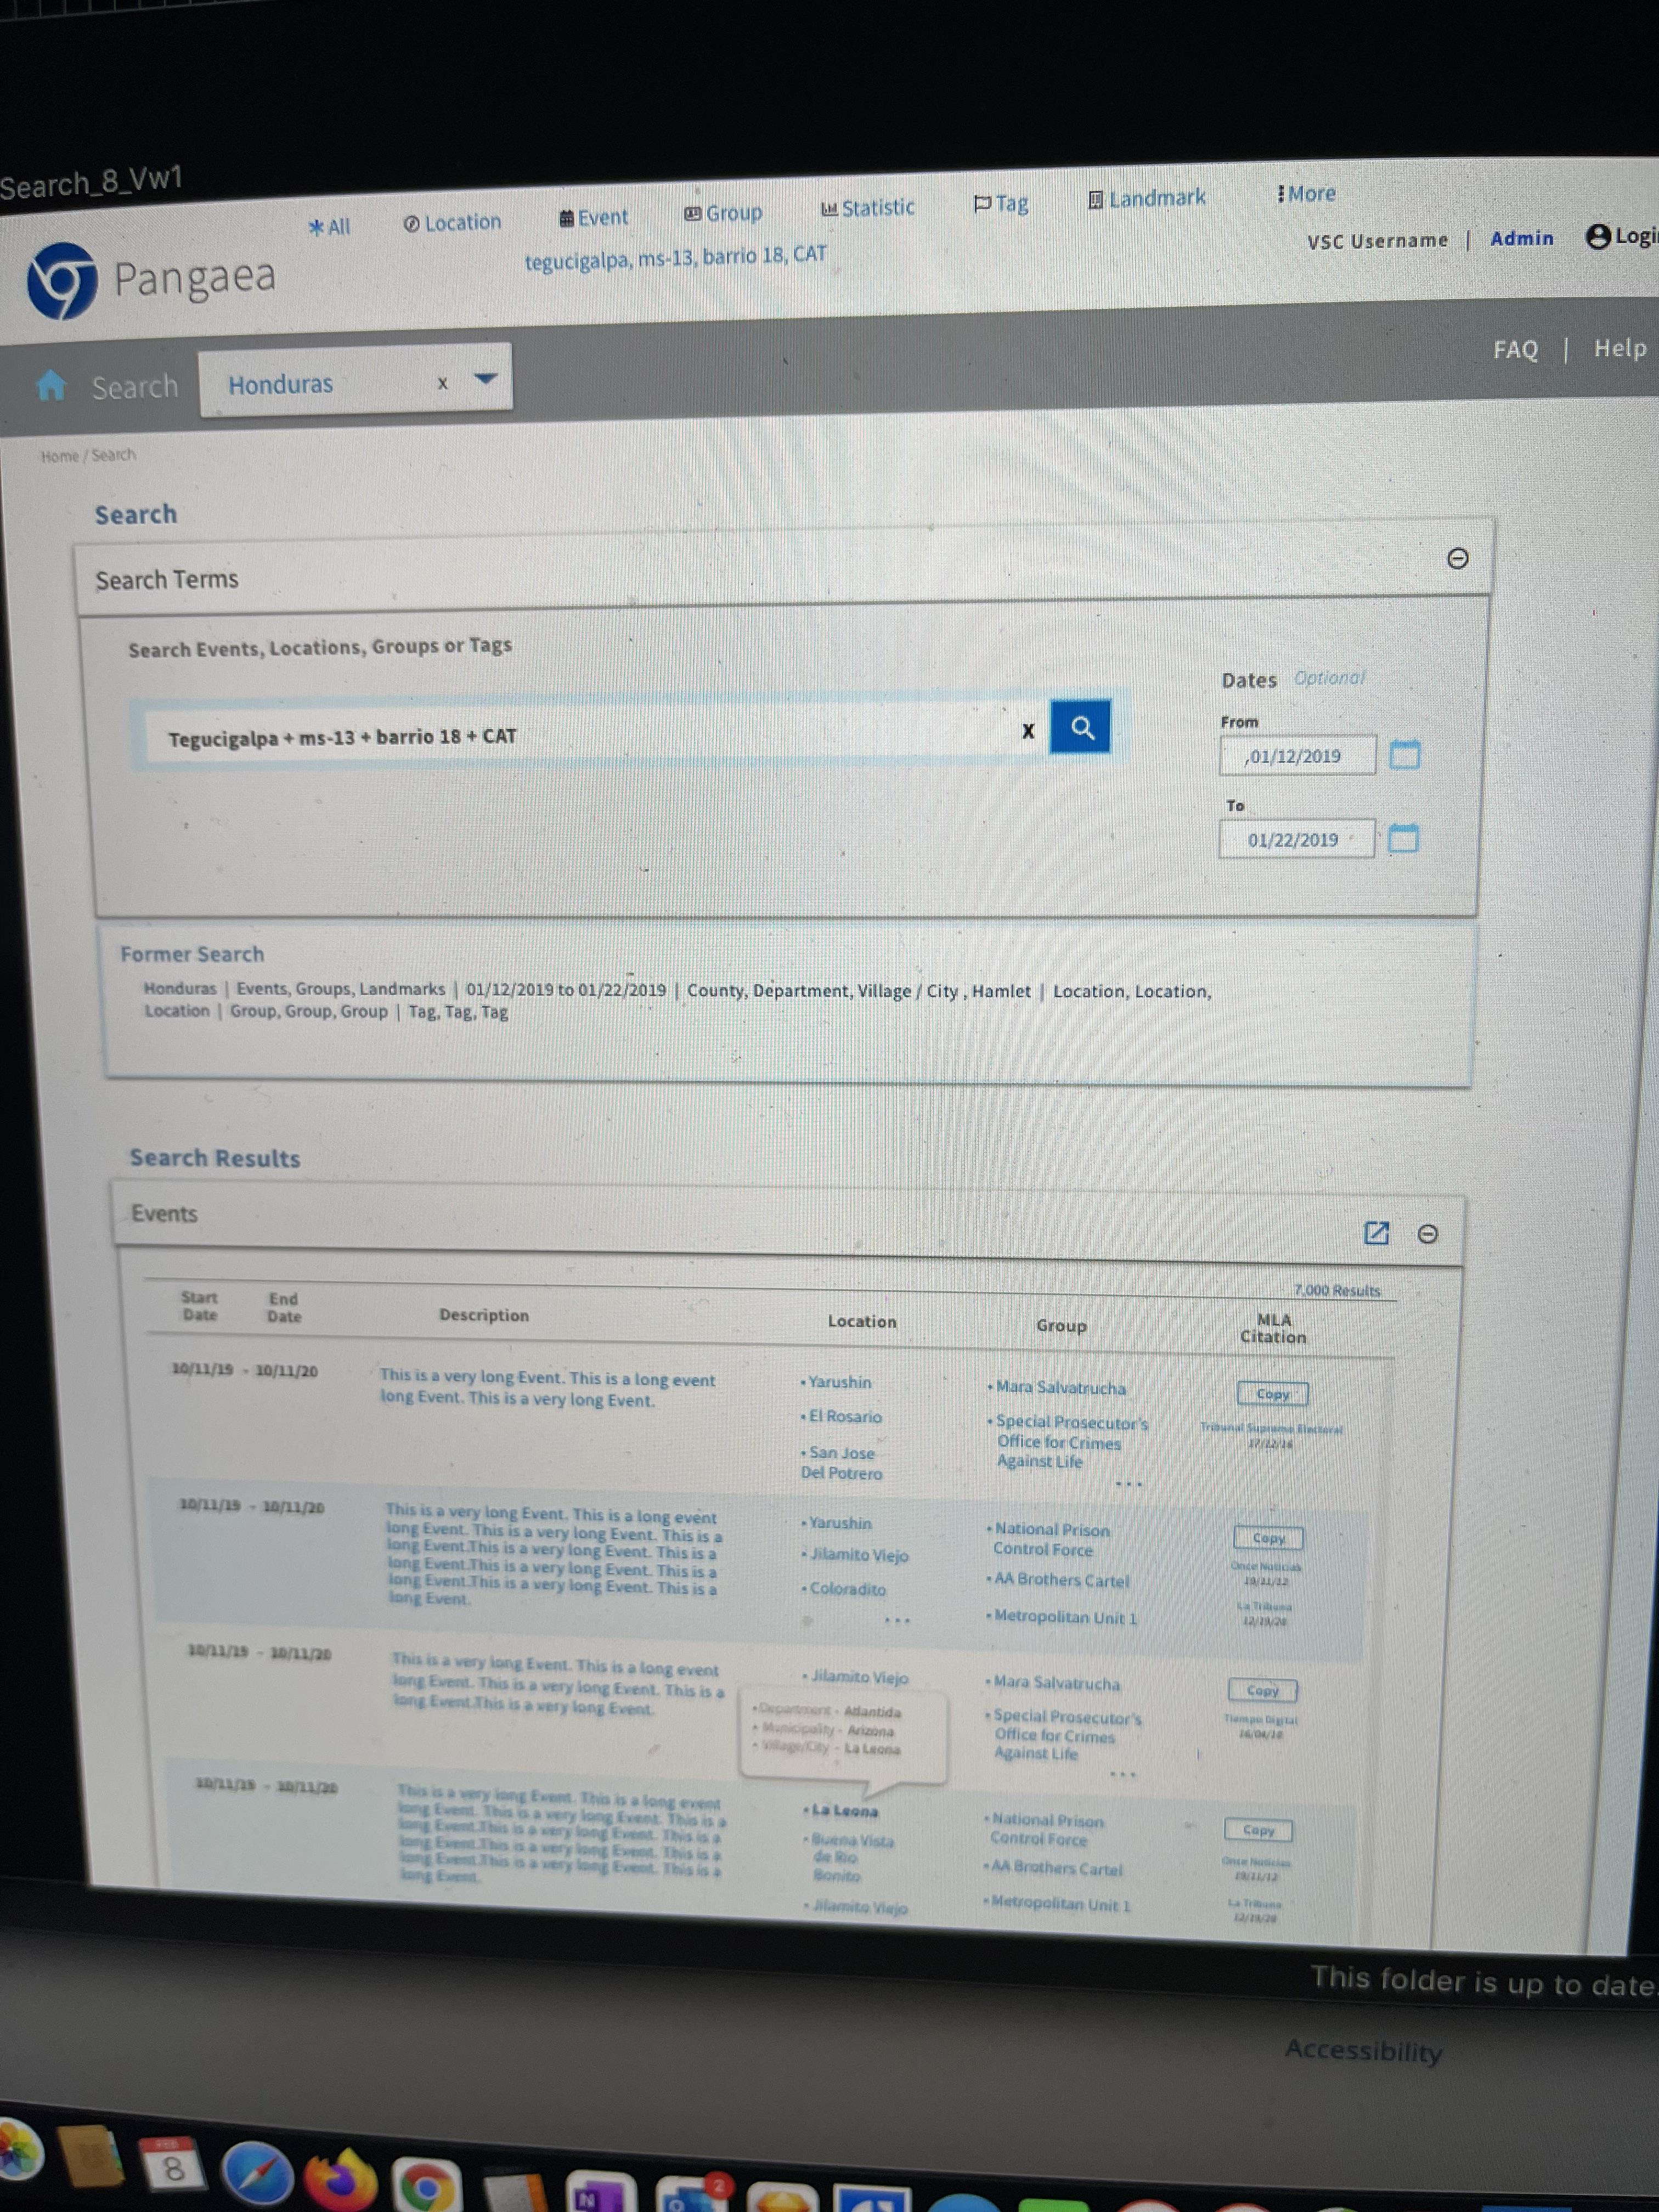Click the Pangaea logo icon

pyautogui.click(x=62, y=281)
